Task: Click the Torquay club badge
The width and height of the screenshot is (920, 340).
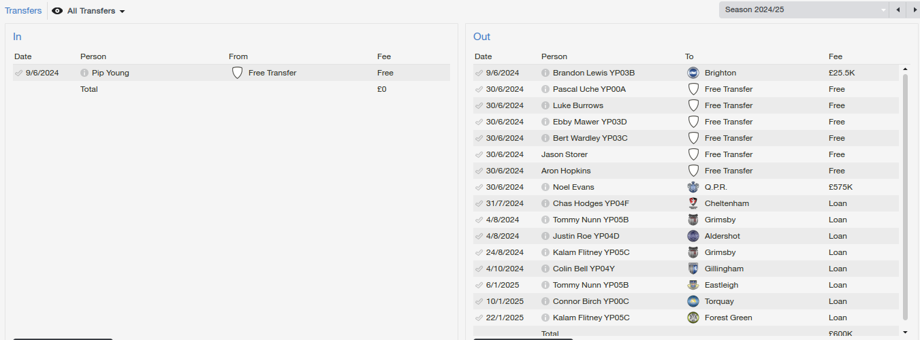Action: point(693,301)
